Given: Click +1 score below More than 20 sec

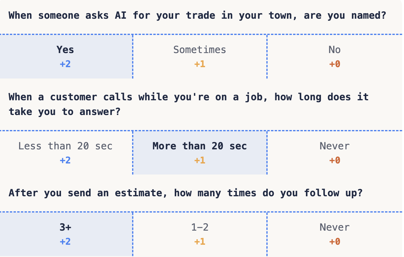Looking at the screenshot, I should (200, 160).
